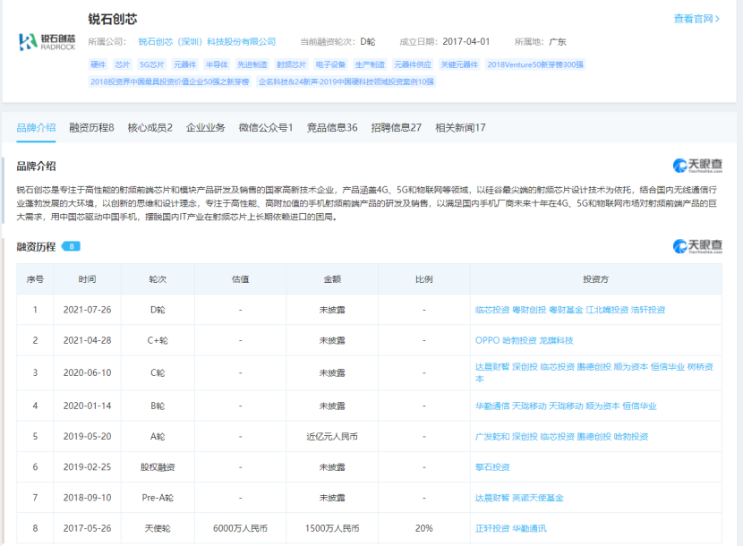The height and width of the screenshot is (547, 743).
Task: Open OPPO investor link
Action: tap(487, 340)
